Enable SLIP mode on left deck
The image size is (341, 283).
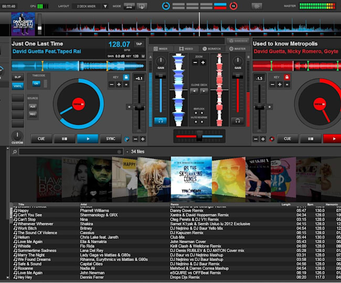pyautogui.click(x=18, y=77)
